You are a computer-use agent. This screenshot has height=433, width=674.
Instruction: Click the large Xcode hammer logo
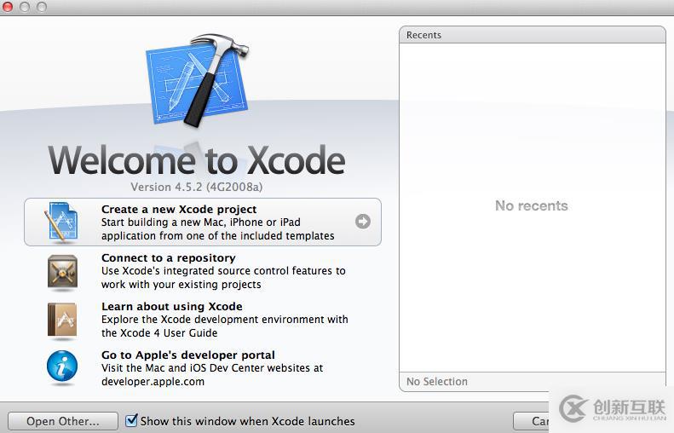pos(199,80)
